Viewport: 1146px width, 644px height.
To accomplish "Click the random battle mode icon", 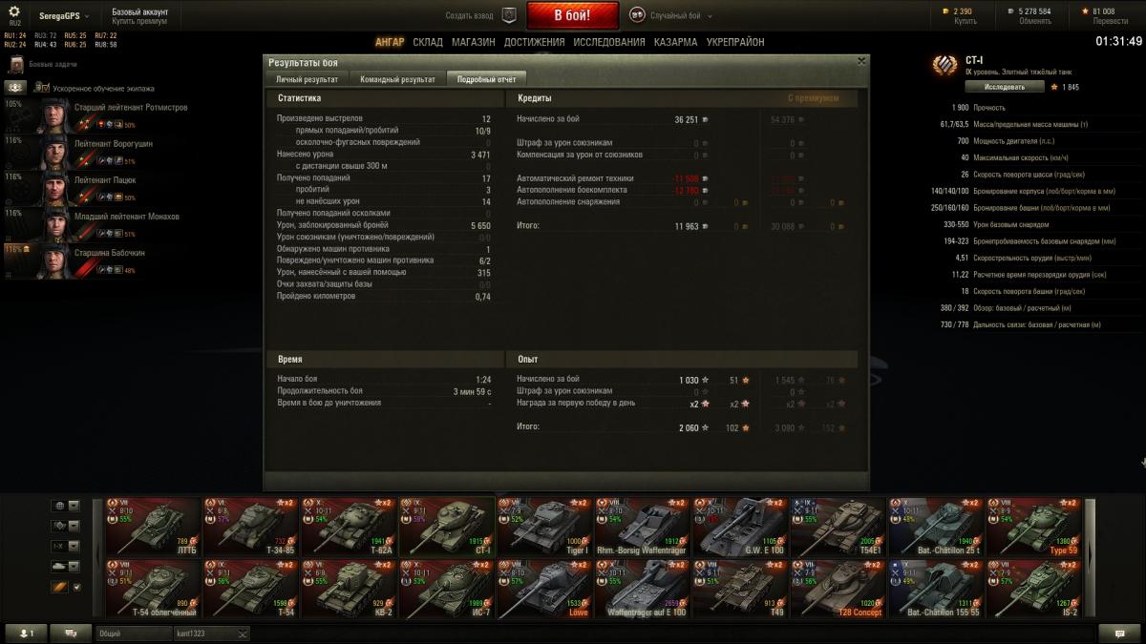I will tap(637, 15).
